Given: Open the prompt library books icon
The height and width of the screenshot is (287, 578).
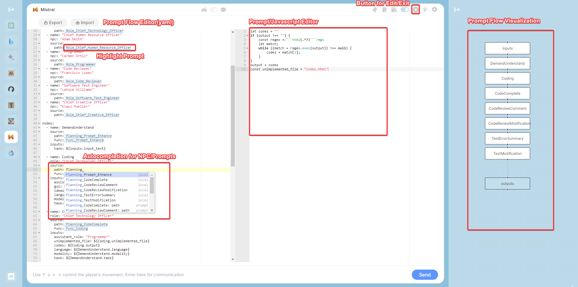Looking at the screenshot, I should [x=394, y=10].
